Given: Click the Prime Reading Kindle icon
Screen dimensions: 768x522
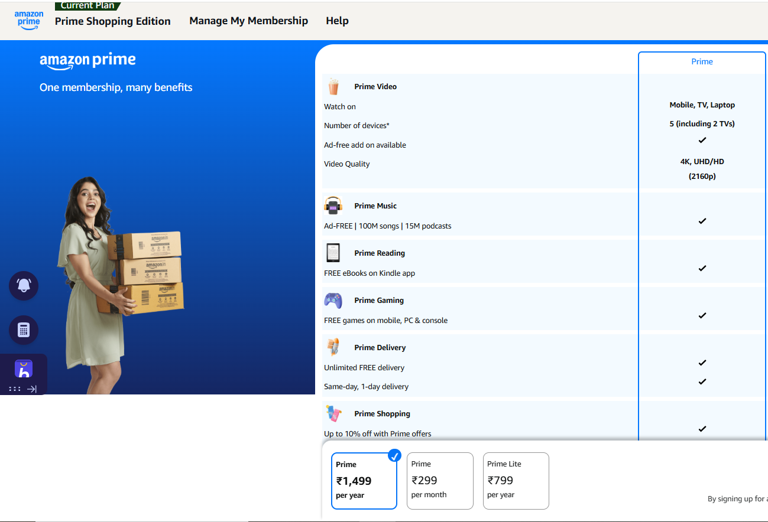Looking at the screenshot, I should [x=333, y=253].
